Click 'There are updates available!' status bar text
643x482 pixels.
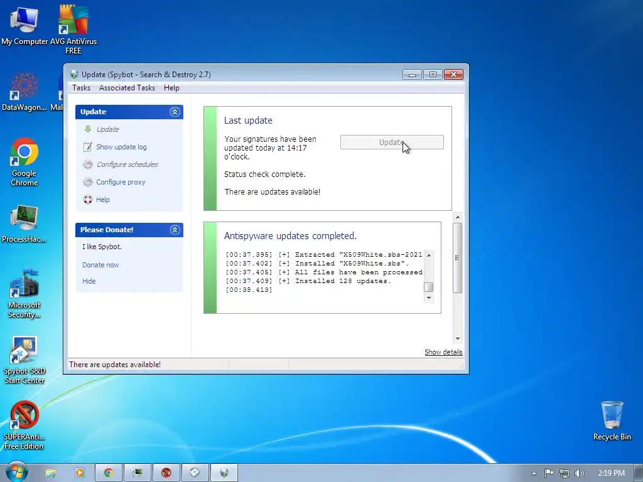coord(115,365)
